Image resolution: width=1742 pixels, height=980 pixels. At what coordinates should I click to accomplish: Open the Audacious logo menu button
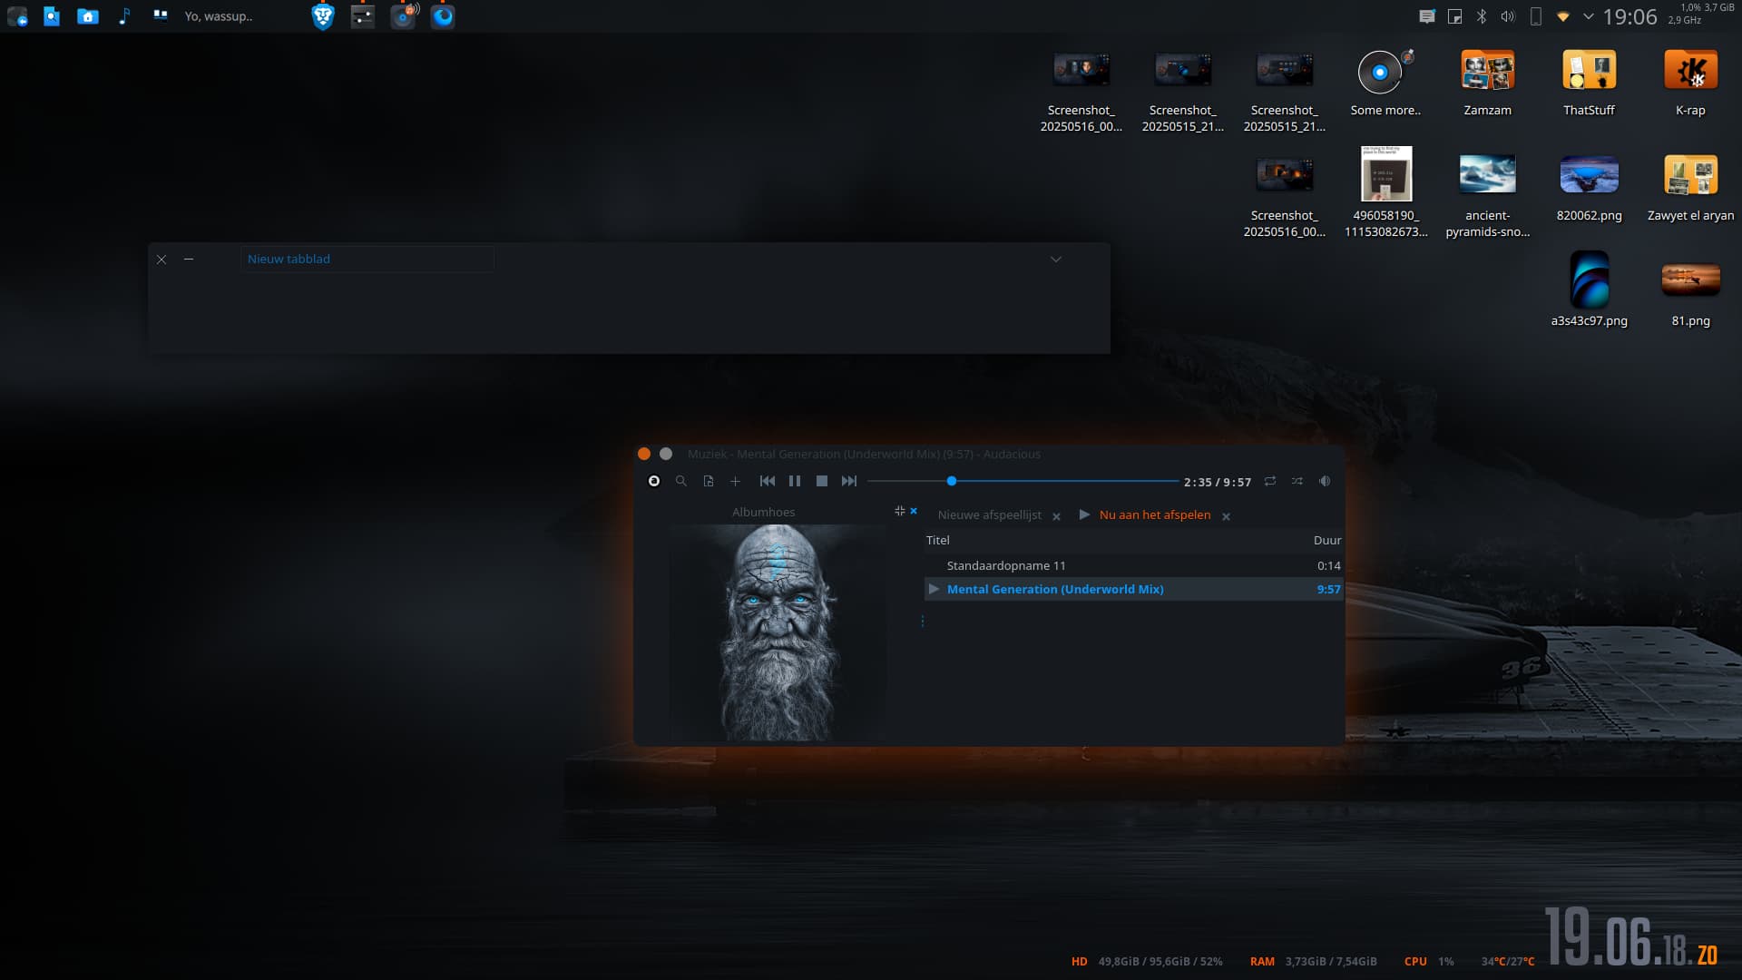[654, 481]
